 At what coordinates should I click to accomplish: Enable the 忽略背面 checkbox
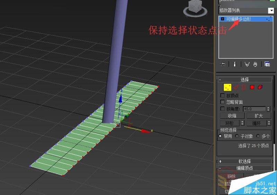pos(223,102)
